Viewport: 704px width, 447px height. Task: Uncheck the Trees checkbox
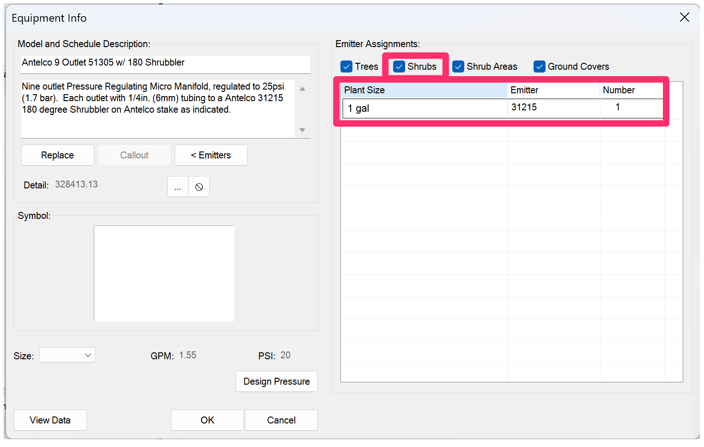tap(346, 66)
